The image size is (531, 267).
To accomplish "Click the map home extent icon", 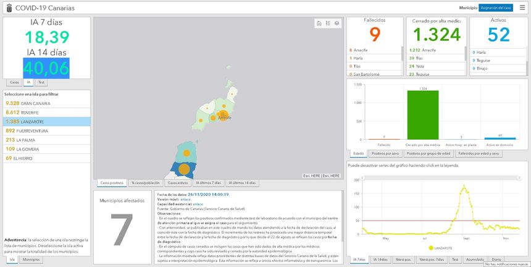I will click(319, 23).
